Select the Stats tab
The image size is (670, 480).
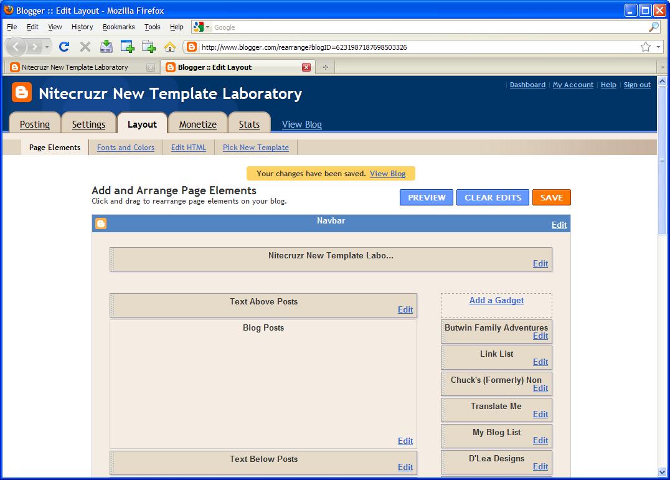click(x=249, y=125)
